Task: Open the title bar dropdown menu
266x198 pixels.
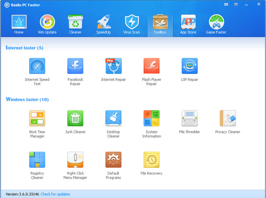Action: click(236, 5)
